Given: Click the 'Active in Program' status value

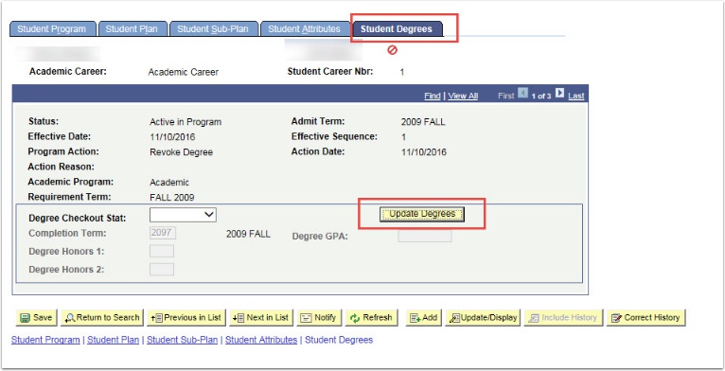Looking at the screenshot, I should tap(186, 122).
